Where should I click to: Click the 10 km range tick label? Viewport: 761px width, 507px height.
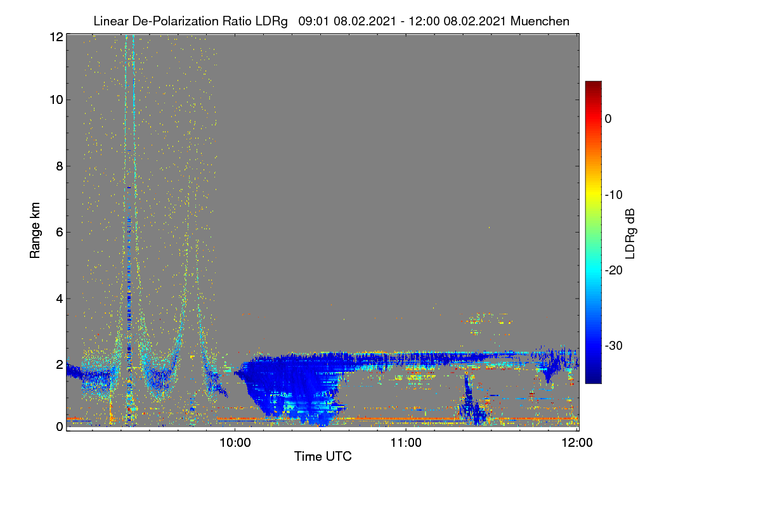[55, 99]
